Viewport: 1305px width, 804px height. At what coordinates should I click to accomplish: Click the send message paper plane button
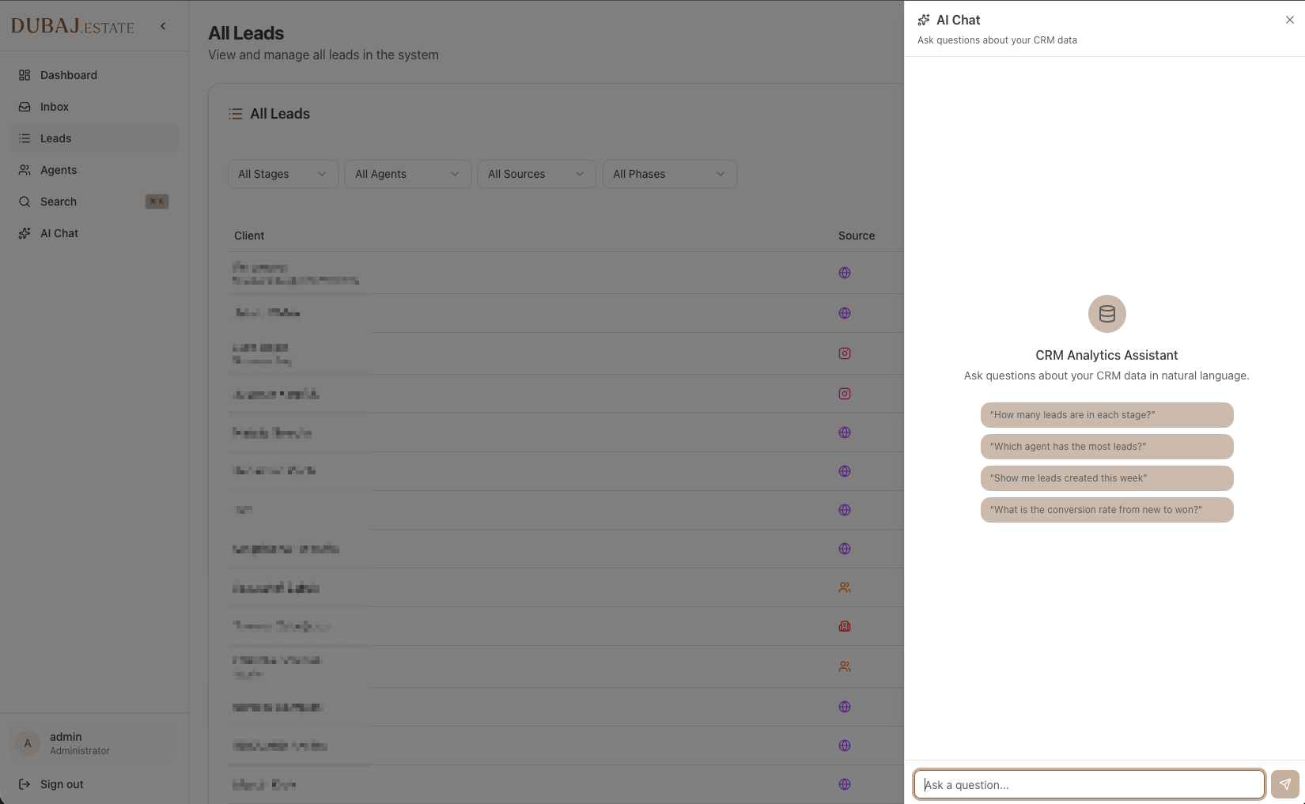1285,784
